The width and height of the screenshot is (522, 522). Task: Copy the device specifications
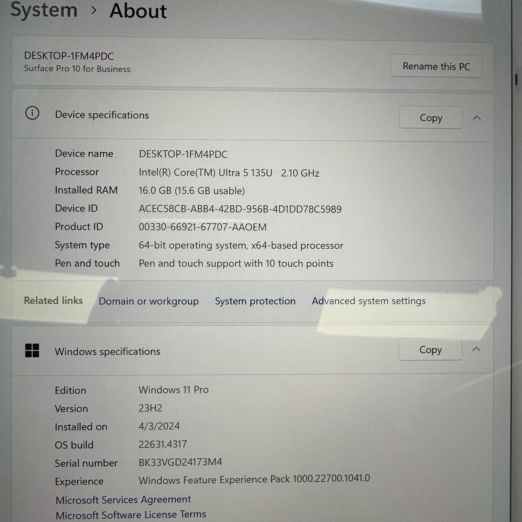tap(430, 118)
